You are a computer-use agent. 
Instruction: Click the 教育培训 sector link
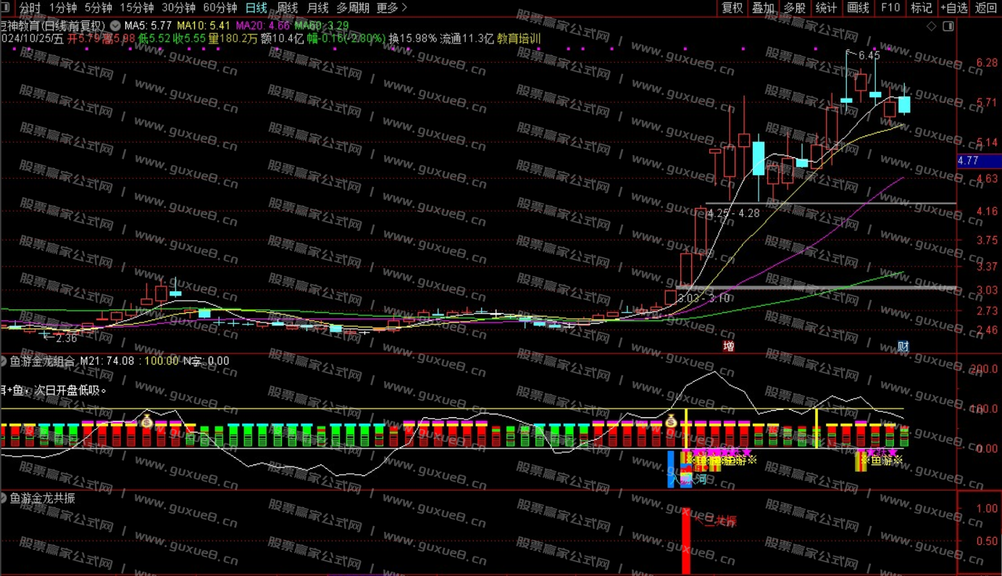(519, 38)
